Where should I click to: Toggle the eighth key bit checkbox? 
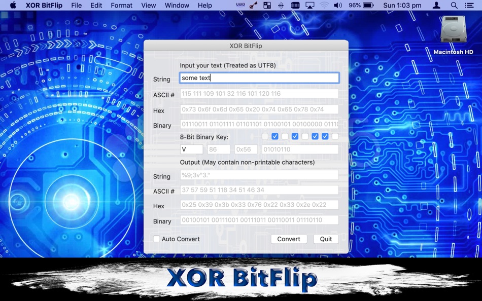pyautogui.click(x=335, y=136)
